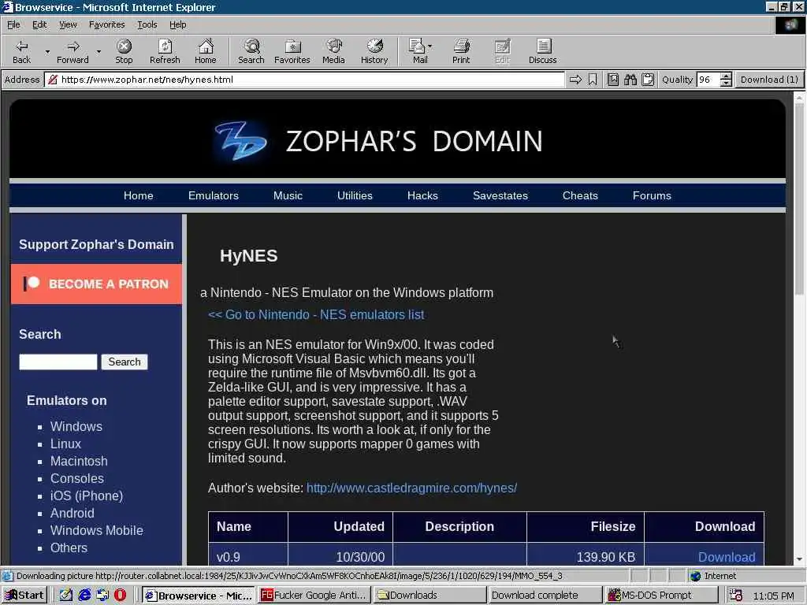Click the Become a Patron banner
The height and width of the screenshot is (605, 807).
coord(96,284)
